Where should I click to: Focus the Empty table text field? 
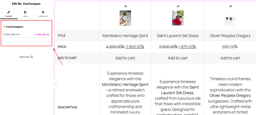[26, 40]
